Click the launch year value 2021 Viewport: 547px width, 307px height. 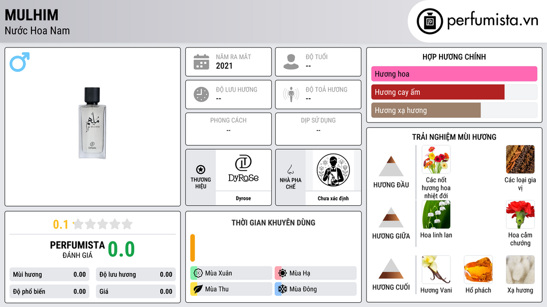tap(224, 66)
